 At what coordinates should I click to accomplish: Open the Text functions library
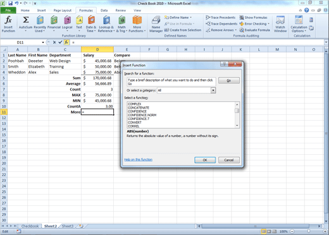[x=79, y=24]
